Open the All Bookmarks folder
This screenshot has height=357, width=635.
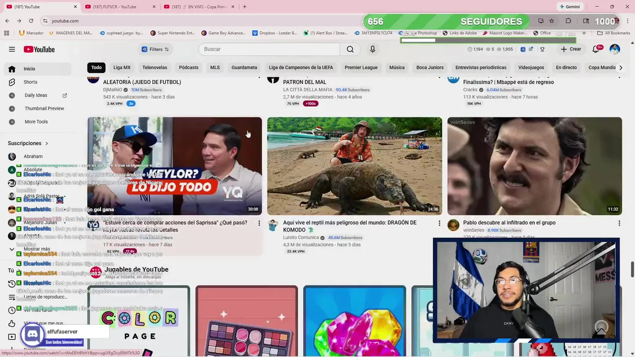coord(613,33)
